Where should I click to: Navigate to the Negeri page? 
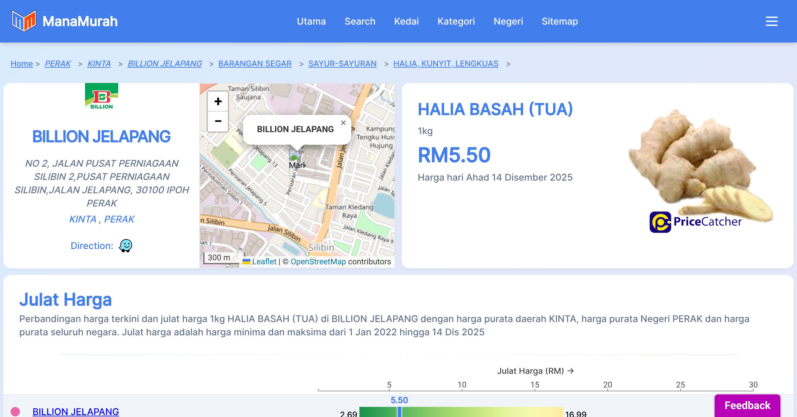508,21
